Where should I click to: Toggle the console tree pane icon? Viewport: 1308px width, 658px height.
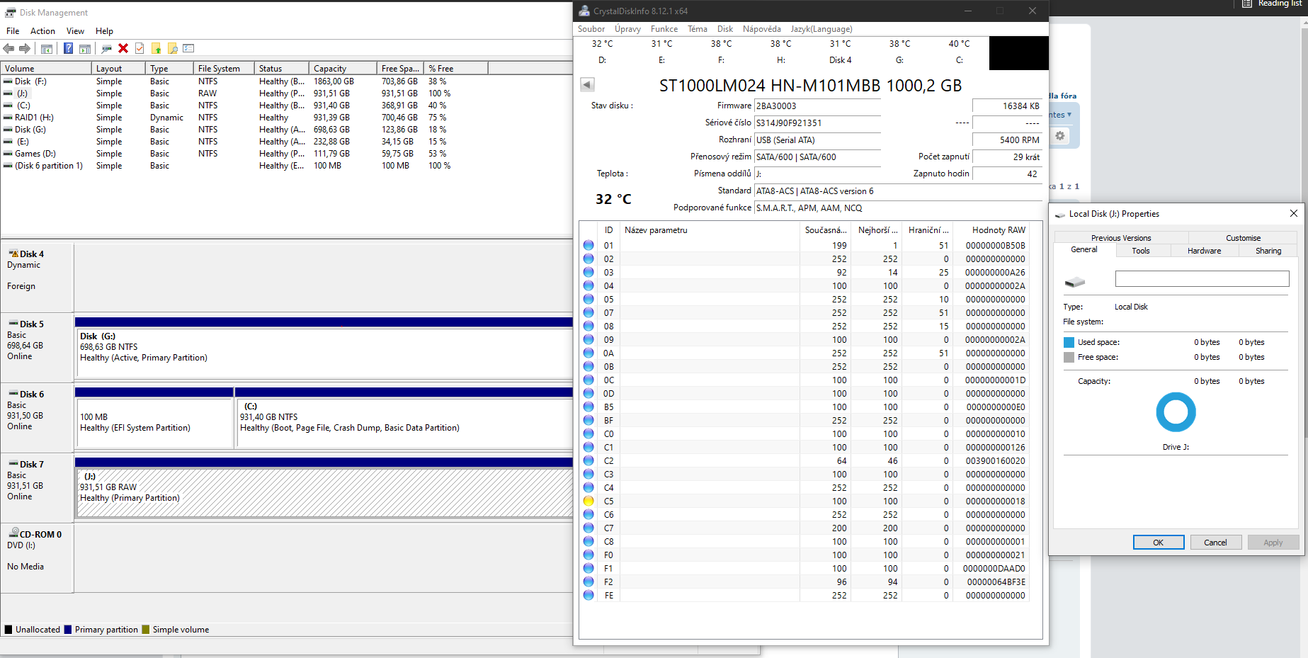(x=47, y=48)
